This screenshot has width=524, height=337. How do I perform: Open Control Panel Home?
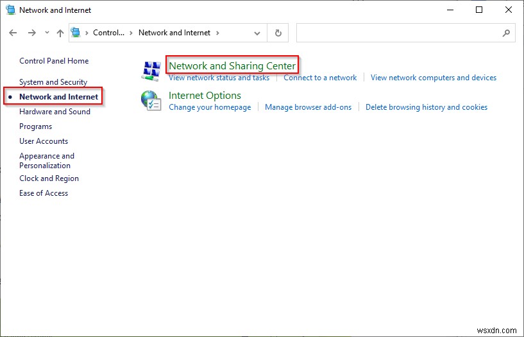coord(54,61)
